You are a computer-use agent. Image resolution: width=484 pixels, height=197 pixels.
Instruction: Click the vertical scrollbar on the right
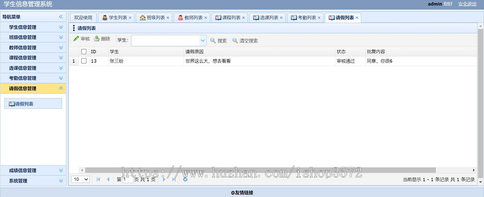[x=480, y=103]
